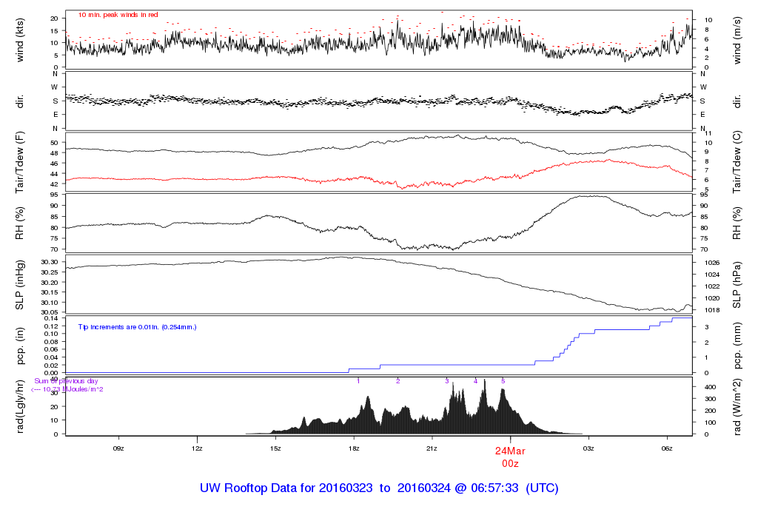Click the '15z' time axis tick label
The height and width of the screenshot is (518, 758).
[x=275, y=448]
